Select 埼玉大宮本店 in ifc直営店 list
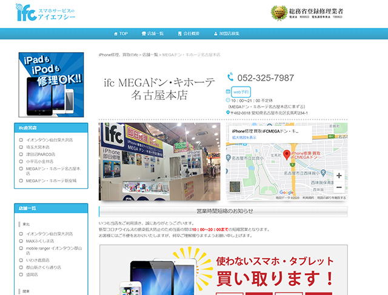388x295 pixels. (38, 147)
